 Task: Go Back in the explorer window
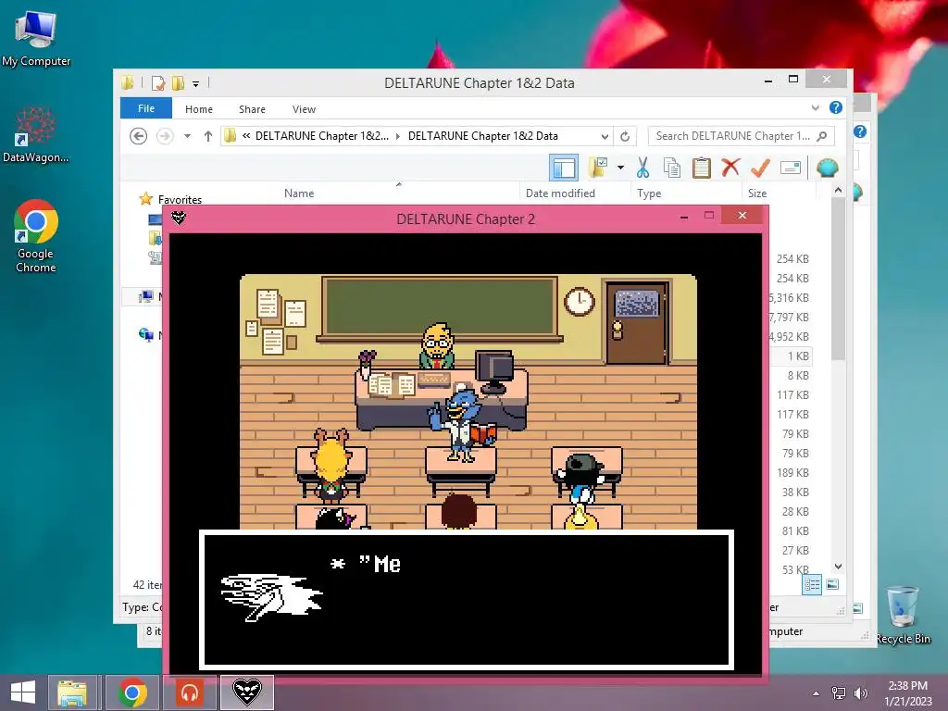pos(139,136)
